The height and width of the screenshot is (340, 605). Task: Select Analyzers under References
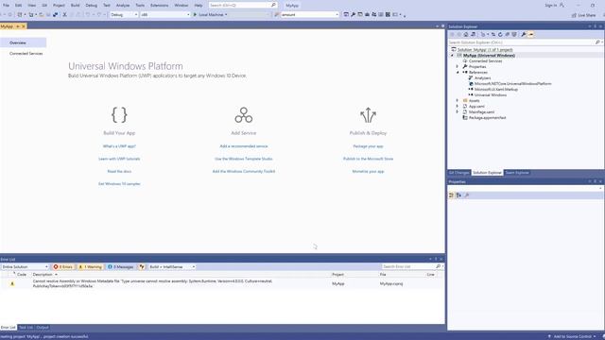pos(482,77)
